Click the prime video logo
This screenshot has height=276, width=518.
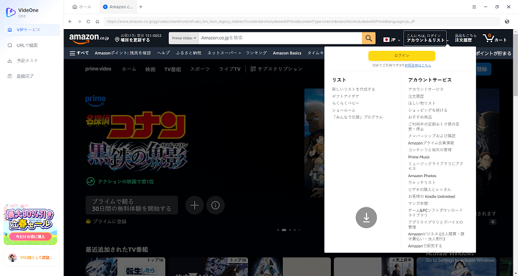click(x=98, y=69)
